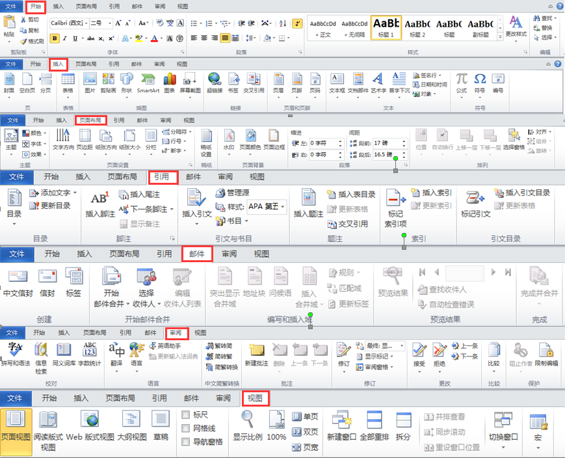Open the Symbol (符号) omega icon
565x458 pixels.
coord(480,79)
